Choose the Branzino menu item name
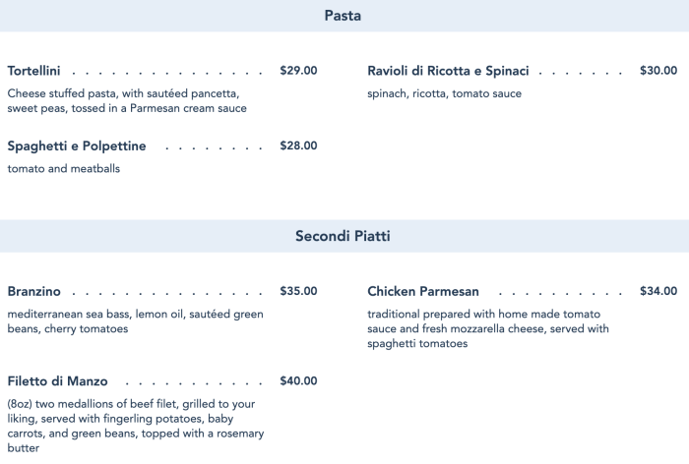This screenshot has width=689, height=464. pos(34,291)
